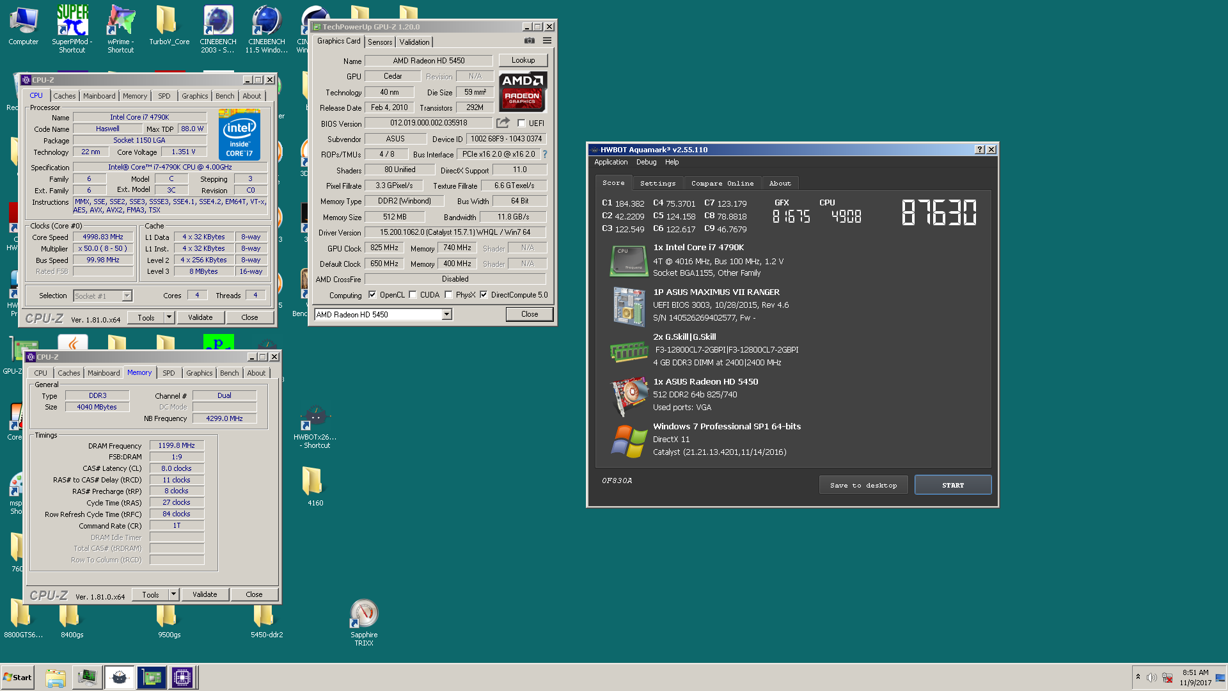Open the 8400gs folder icon

(x=72, y=621)
